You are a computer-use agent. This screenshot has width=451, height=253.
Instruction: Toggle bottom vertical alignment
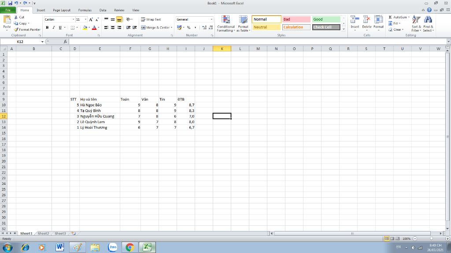click(x=119, y=19)
